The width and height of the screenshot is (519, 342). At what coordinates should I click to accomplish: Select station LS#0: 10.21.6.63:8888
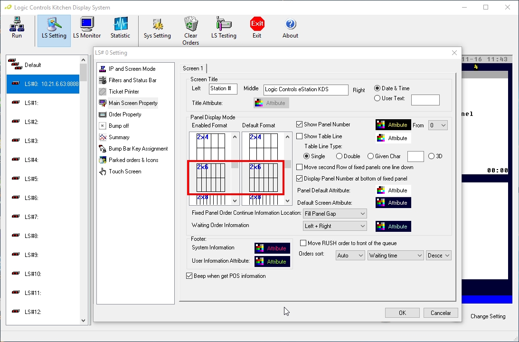click(43, 84)
